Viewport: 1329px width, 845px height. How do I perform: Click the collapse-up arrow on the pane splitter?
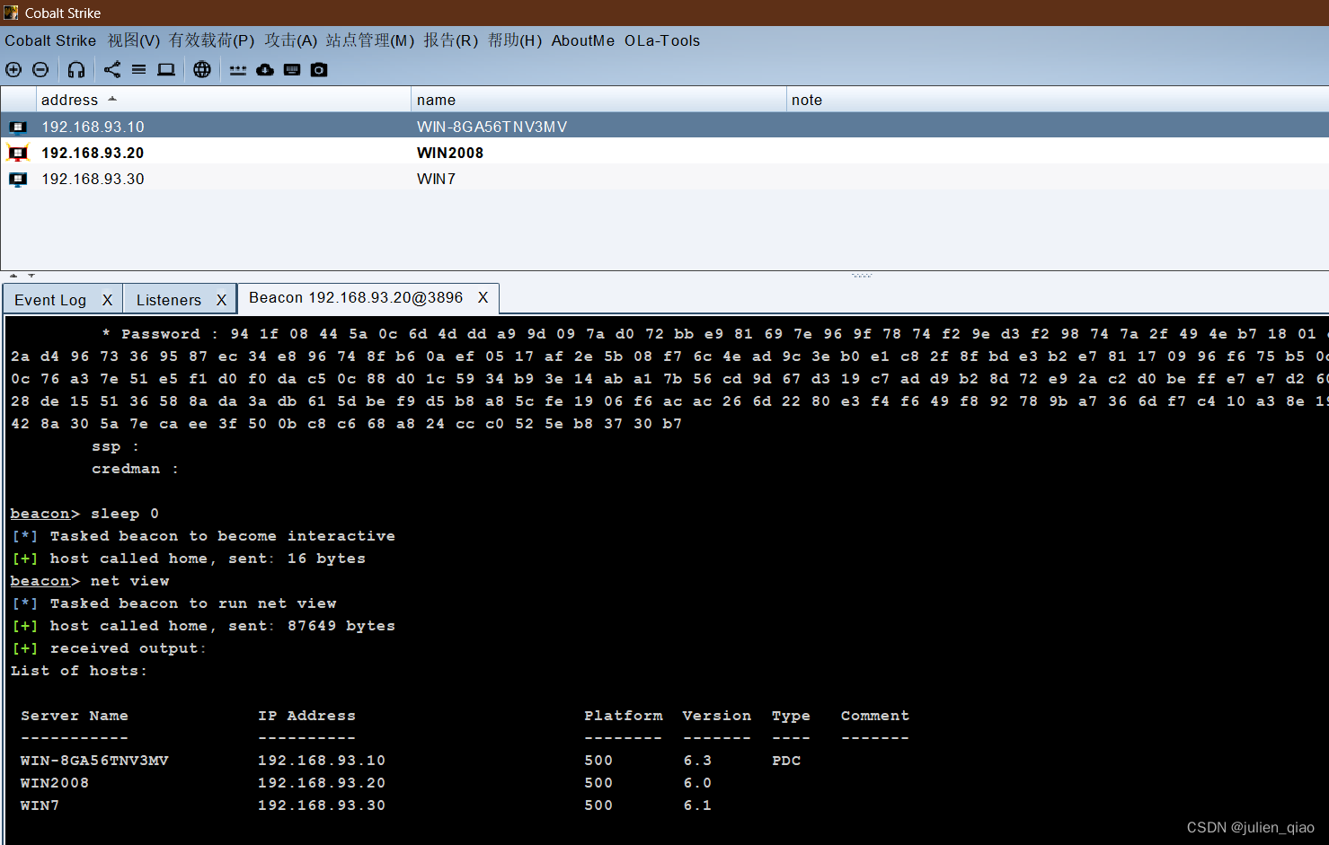tap(13, 276)
